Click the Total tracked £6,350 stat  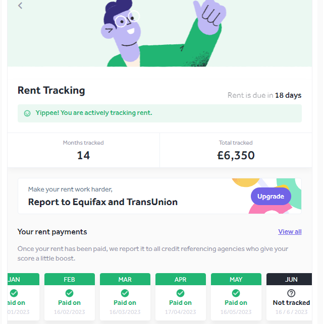(x=236, y=150)
